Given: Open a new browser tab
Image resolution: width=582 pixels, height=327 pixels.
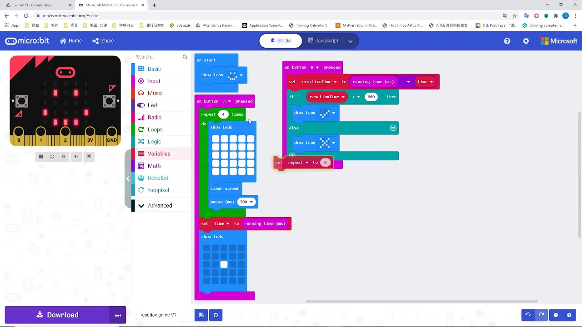Looking at the screenshot, I should coord(154,5).
